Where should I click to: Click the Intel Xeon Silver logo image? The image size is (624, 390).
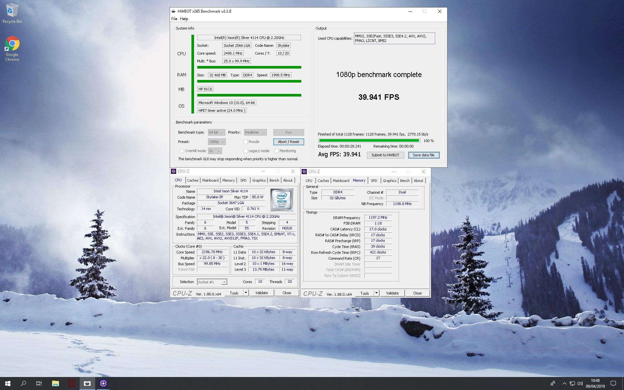(x=282, y=200)
